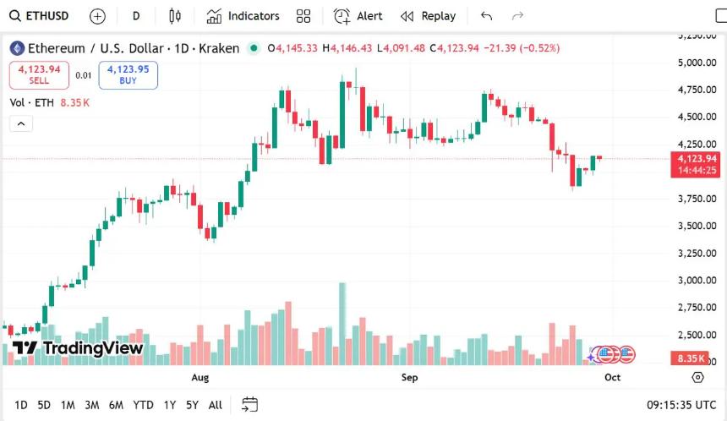
Task: Click the US flag economic event marker
Action: (x=626, y=355)
